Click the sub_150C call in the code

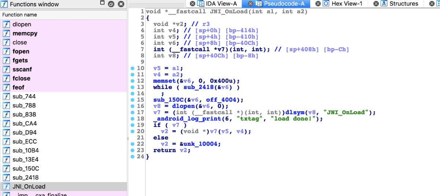pos(168,100)
